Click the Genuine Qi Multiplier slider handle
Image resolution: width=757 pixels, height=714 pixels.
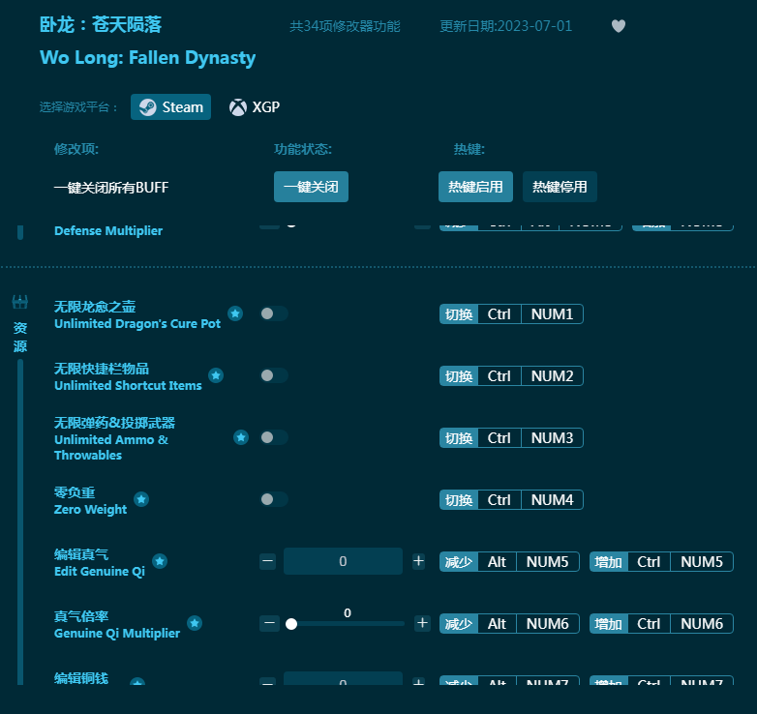coord(291,624)
